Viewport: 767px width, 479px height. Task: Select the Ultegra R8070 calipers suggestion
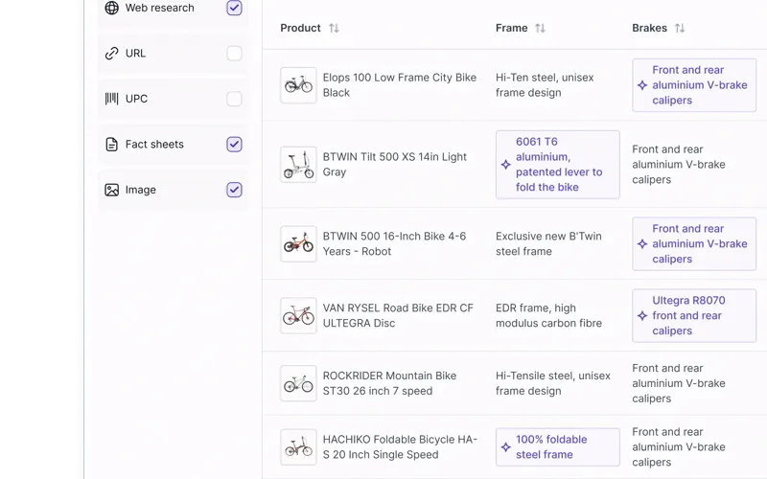click(x=694, y=316)
